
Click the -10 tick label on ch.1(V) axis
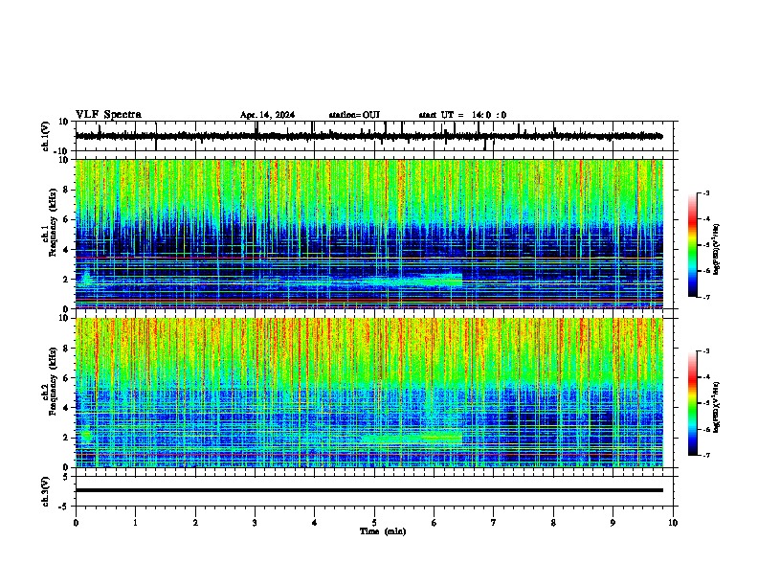pos(62,151)
